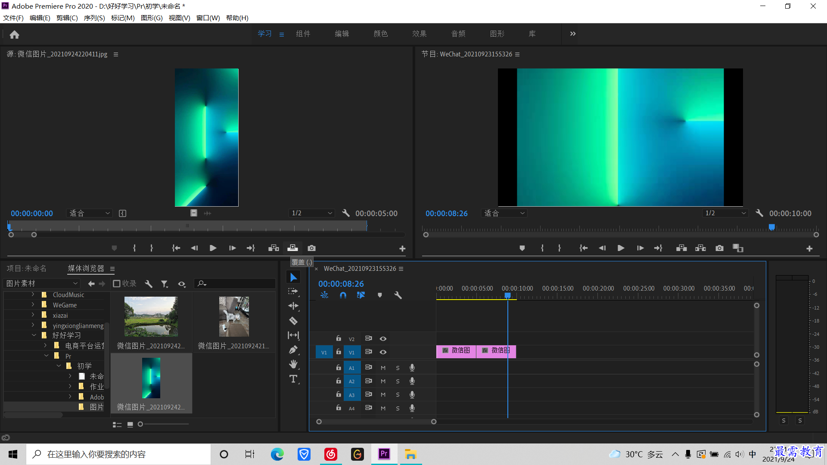Switch to the 颜色 workspace tab

(381, 34)
